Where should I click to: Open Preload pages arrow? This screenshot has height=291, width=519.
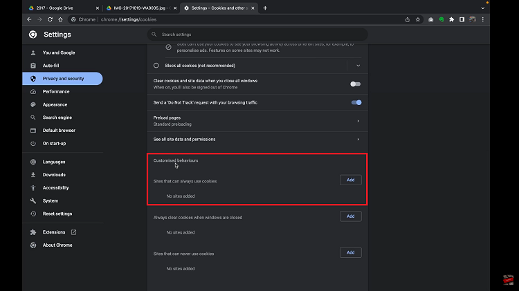click(x=358, y=121)
